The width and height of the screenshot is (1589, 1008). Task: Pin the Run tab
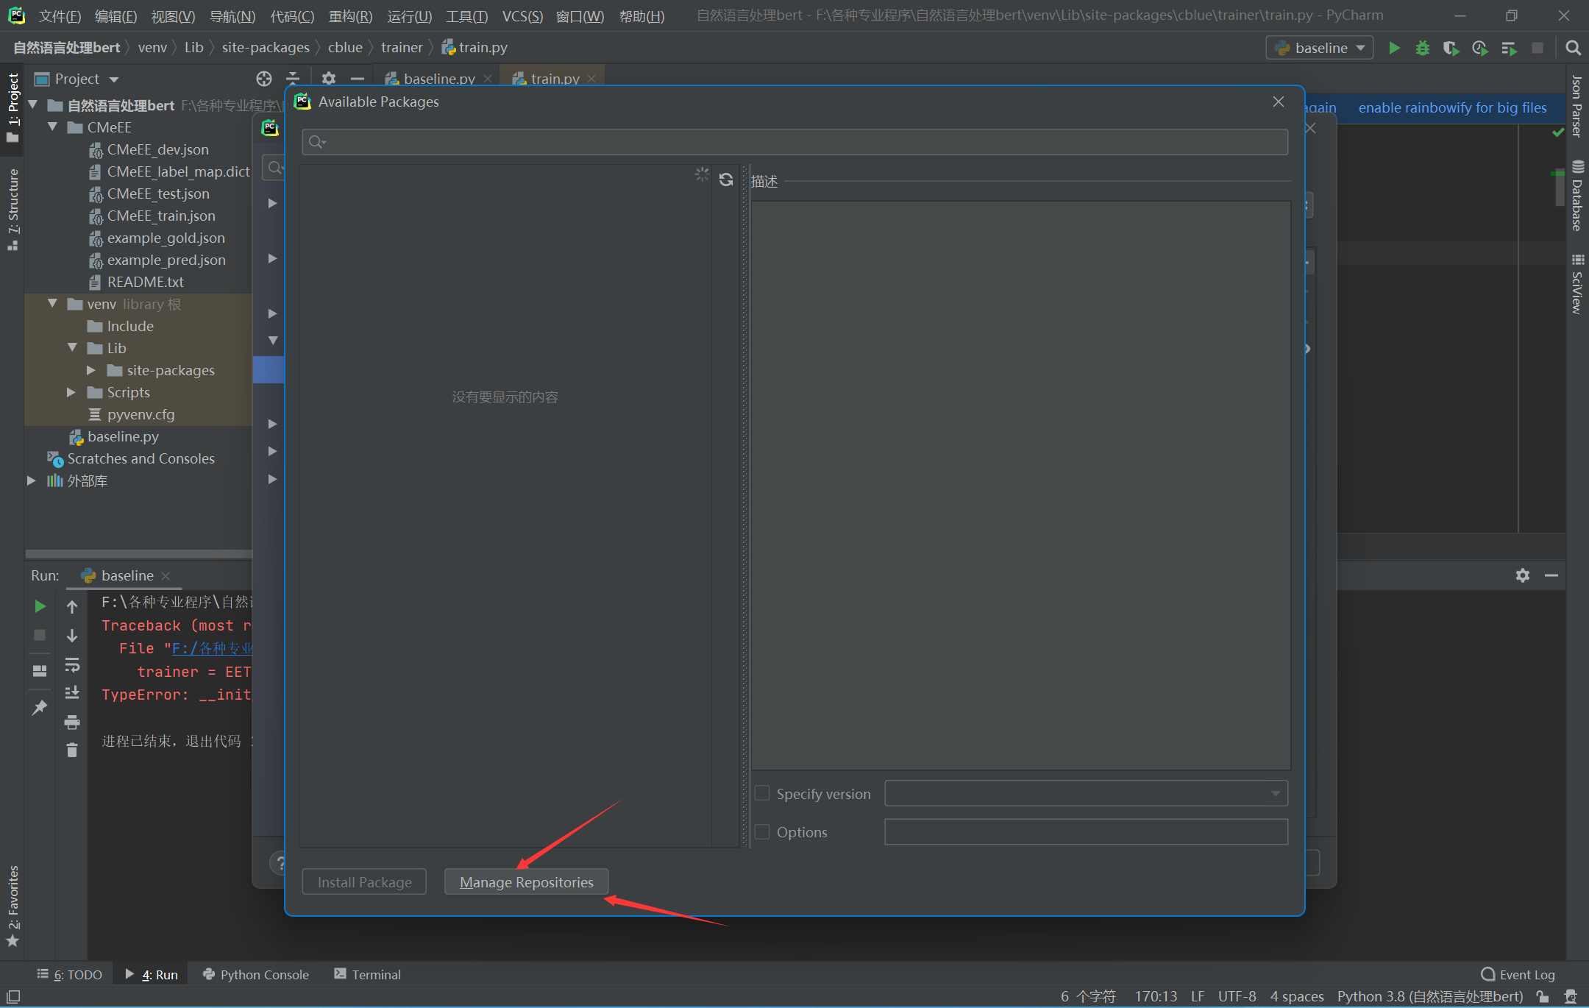(40, 708)
